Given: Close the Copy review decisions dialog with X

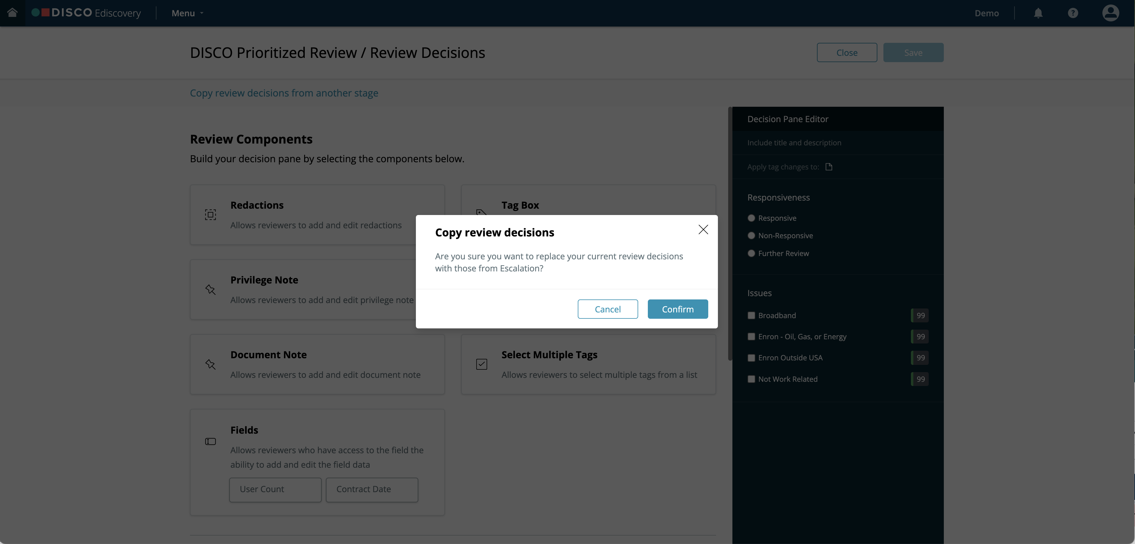Looking at the screenshot, I should tap(703, 229).
